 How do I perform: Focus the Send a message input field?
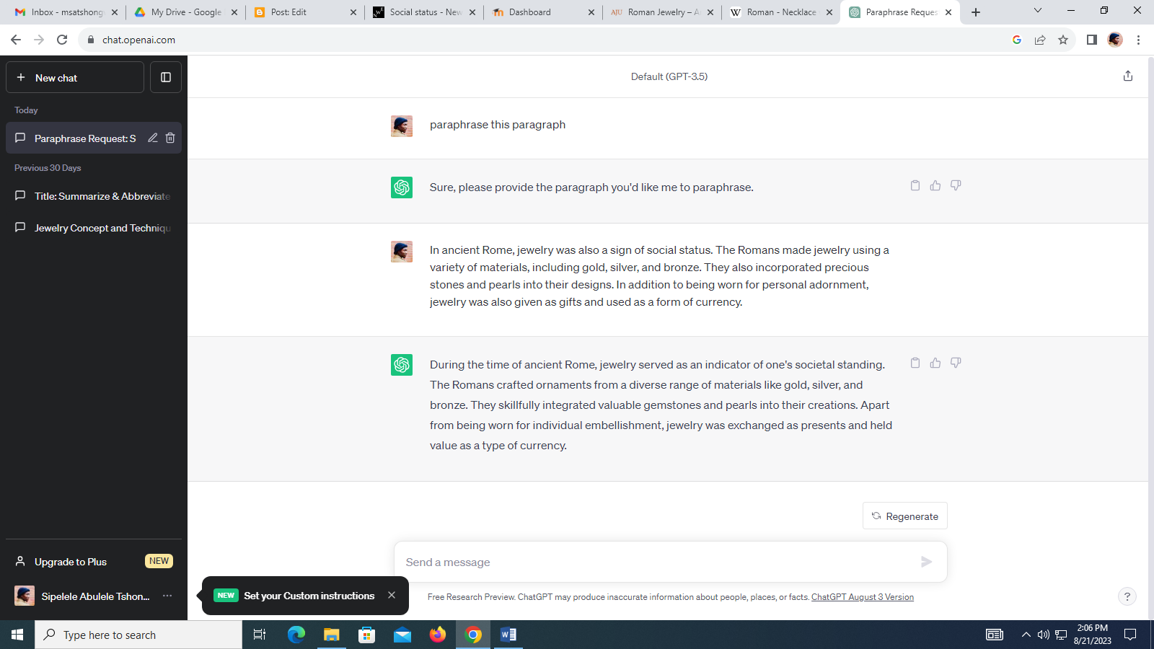coord(656,562)
